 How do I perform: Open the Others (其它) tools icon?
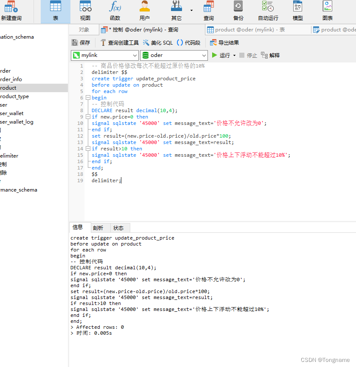(176, 11)
